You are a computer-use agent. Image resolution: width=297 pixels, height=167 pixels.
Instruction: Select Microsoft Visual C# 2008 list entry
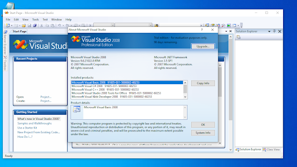[x=127, y=86]
